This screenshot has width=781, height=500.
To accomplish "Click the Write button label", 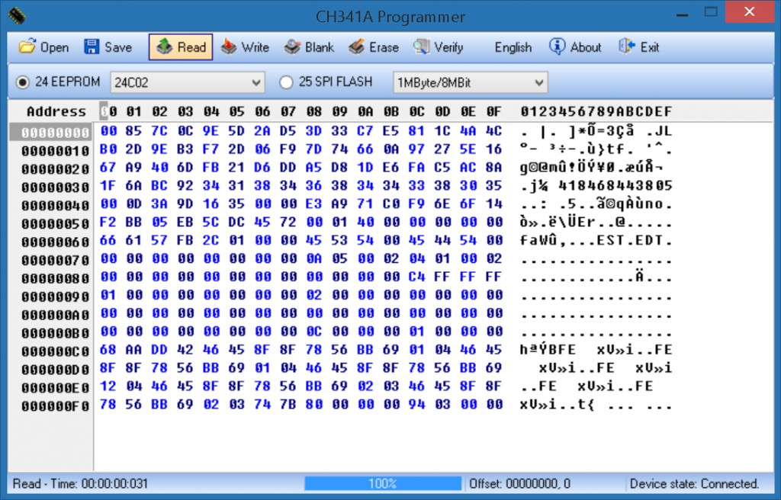I will (255, 47).
